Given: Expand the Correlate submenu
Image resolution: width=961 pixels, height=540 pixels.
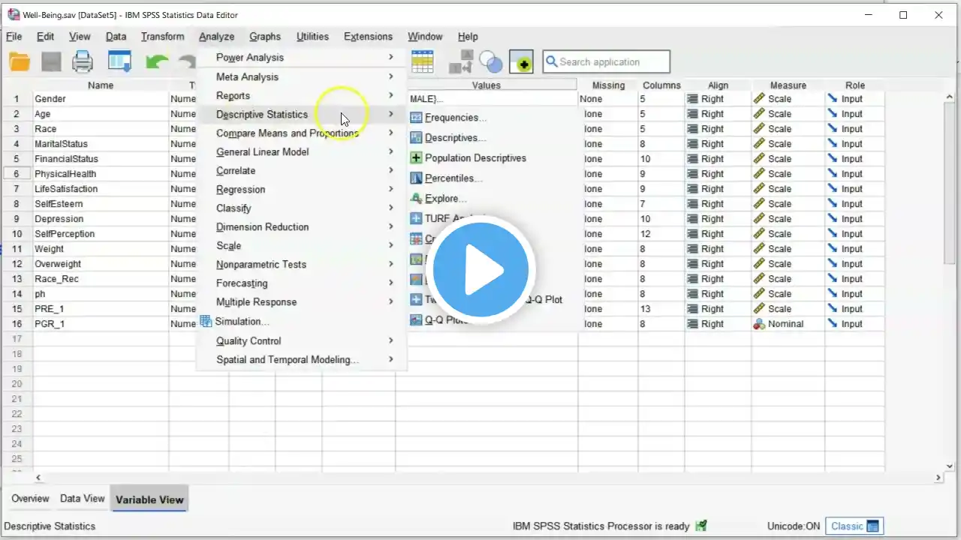Looking at the screenshot, I should click(x=301, y=170).
